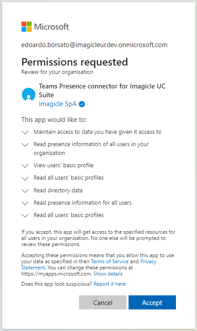Expand 'Read presence information of all users in your organization'
Viewport: 197px width, 331px height.
(x=25, y=145)
